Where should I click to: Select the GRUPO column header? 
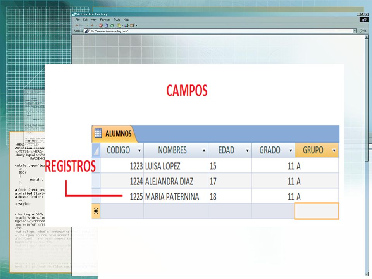317,150
